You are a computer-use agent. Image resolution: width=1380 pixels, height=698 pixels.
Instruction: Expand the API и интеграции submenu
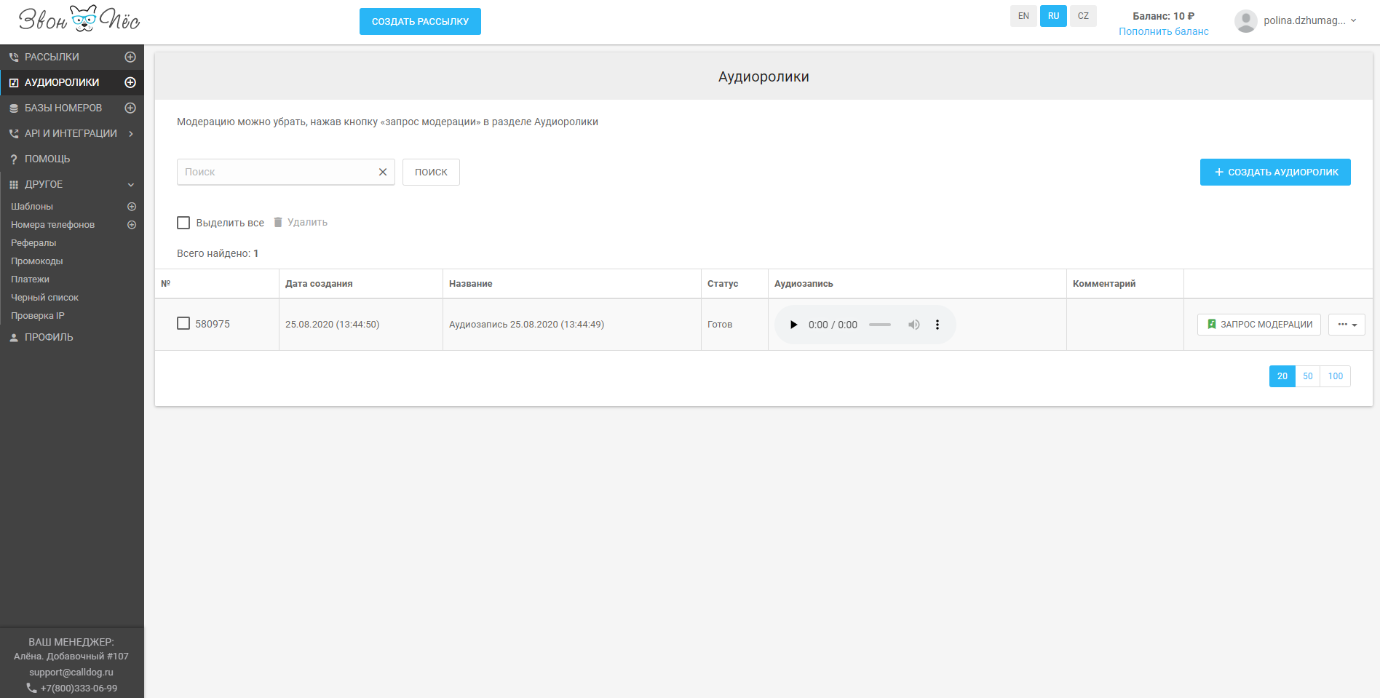(x=131, y=133)
